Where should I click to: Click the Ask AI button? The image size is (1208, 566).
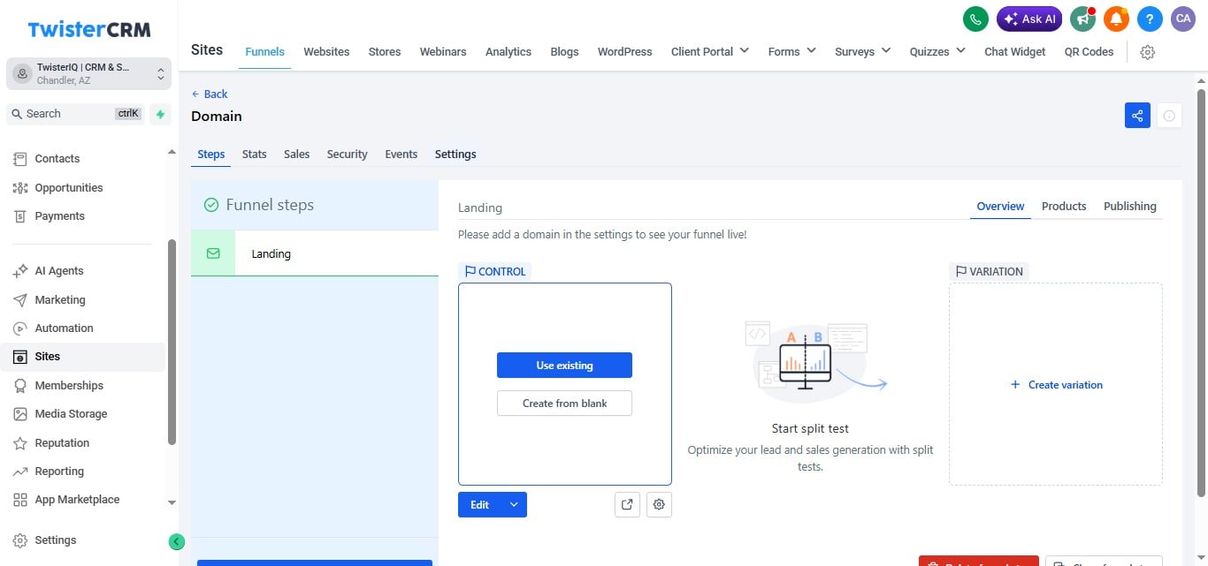(1029, 19)
